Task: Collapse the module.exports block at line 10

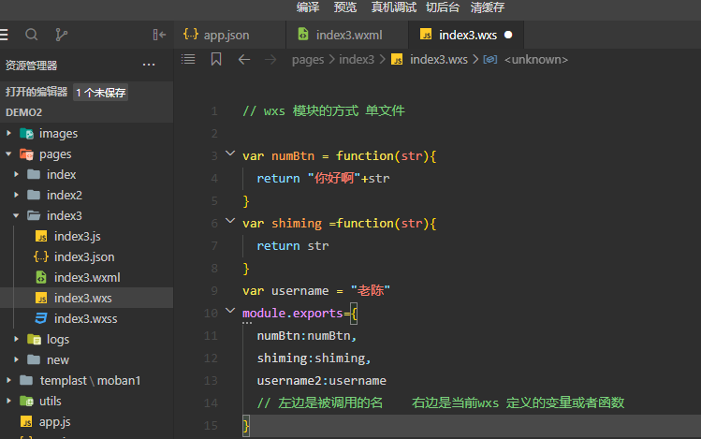Action: coord(230,312)
